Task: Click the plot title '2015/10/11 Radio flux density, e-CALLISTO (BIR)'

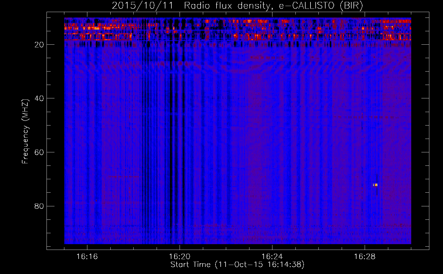Action: (237, 6)
